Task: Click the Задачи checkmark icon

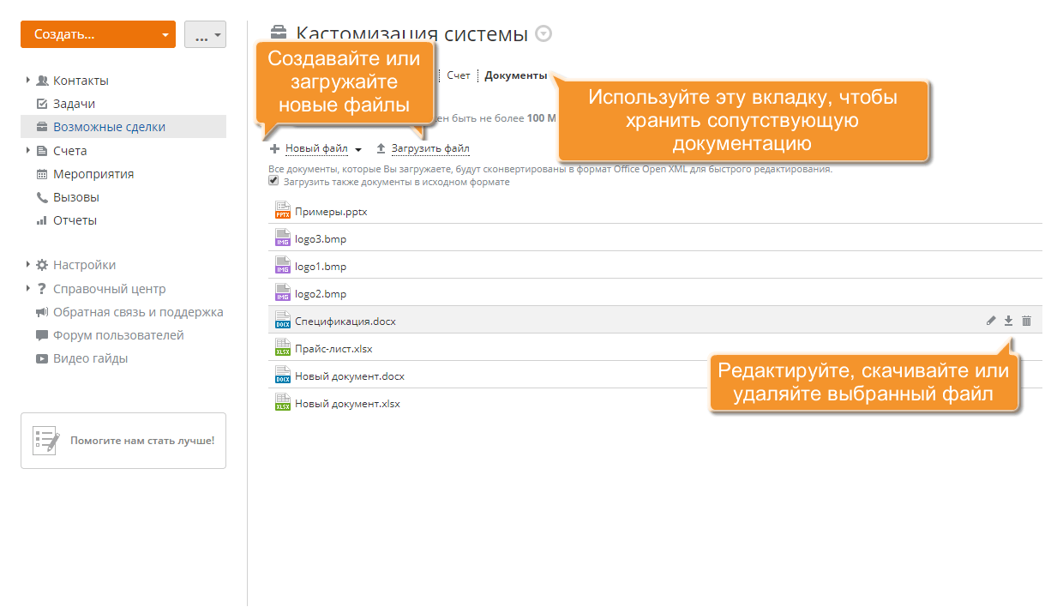Action: click(x=42, y=104)
